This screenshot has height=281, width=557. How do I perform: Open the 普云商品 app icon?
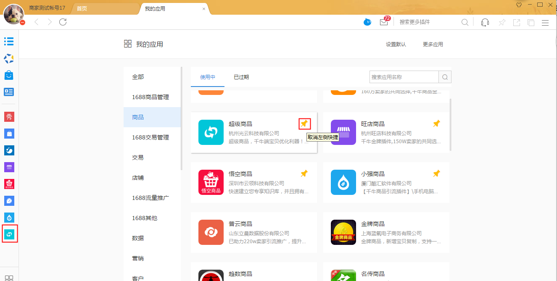click(211, 232)
